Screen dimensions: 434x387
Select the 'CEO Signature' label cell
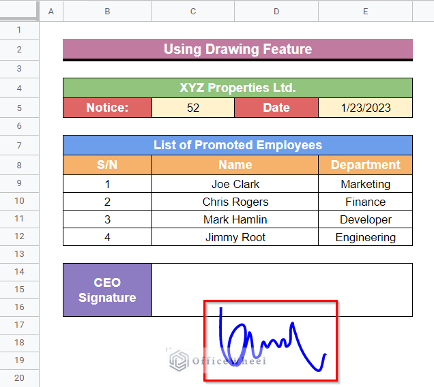107,290
